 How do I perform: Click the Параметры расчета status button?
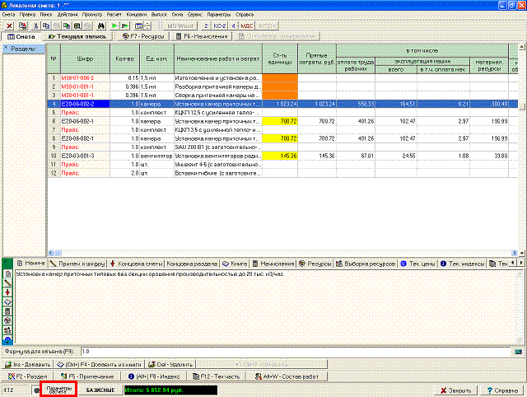tap(58, 389)
